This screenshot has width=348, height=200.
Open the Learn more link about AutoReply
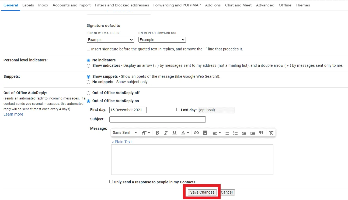click(x=13, y=114)
